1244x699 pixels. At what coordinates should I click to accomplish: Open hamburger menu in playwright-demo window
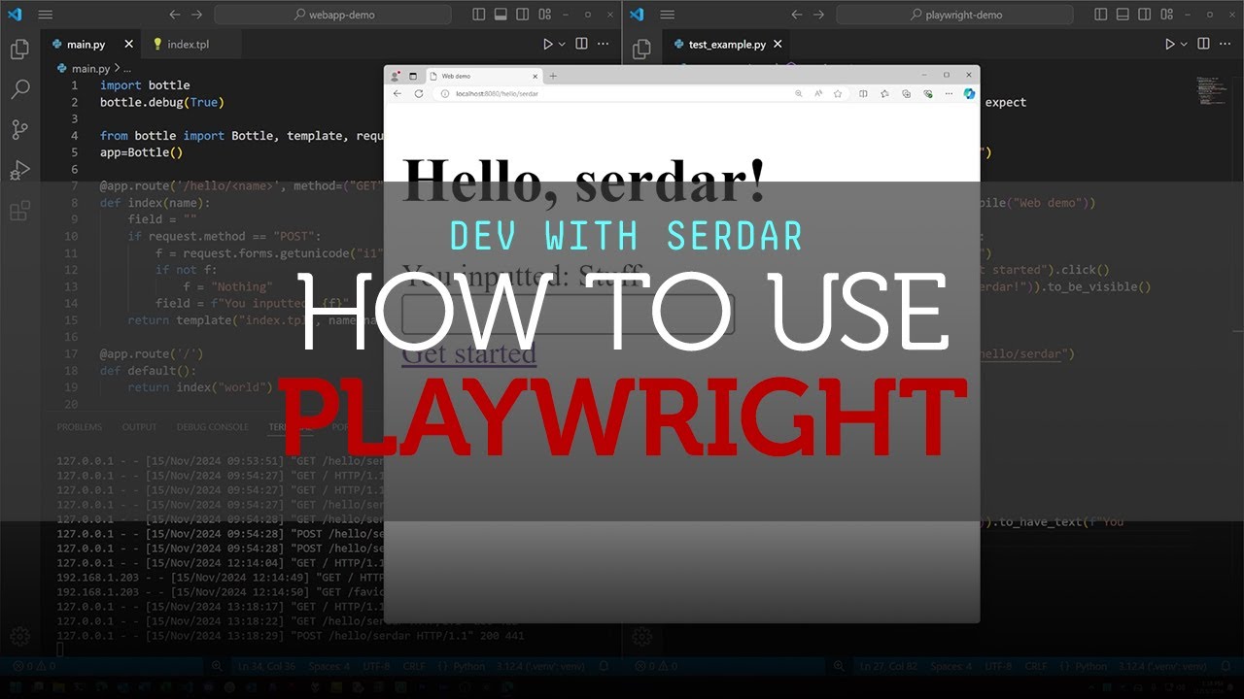667,15
